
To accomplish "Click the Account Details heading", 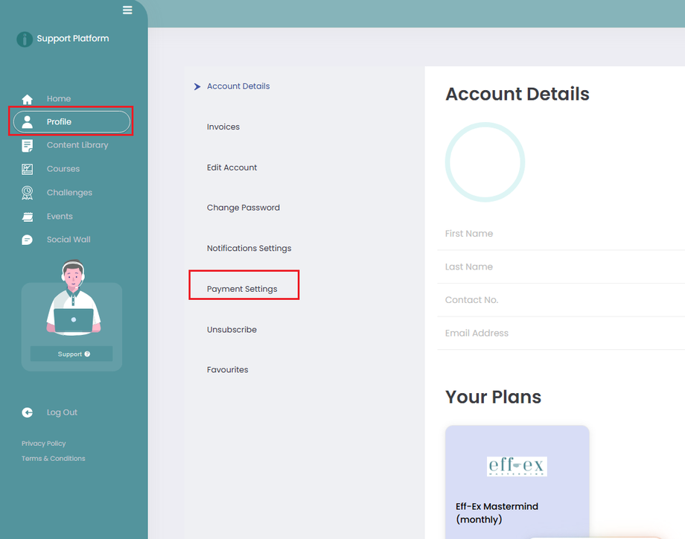I will [517, 94].
